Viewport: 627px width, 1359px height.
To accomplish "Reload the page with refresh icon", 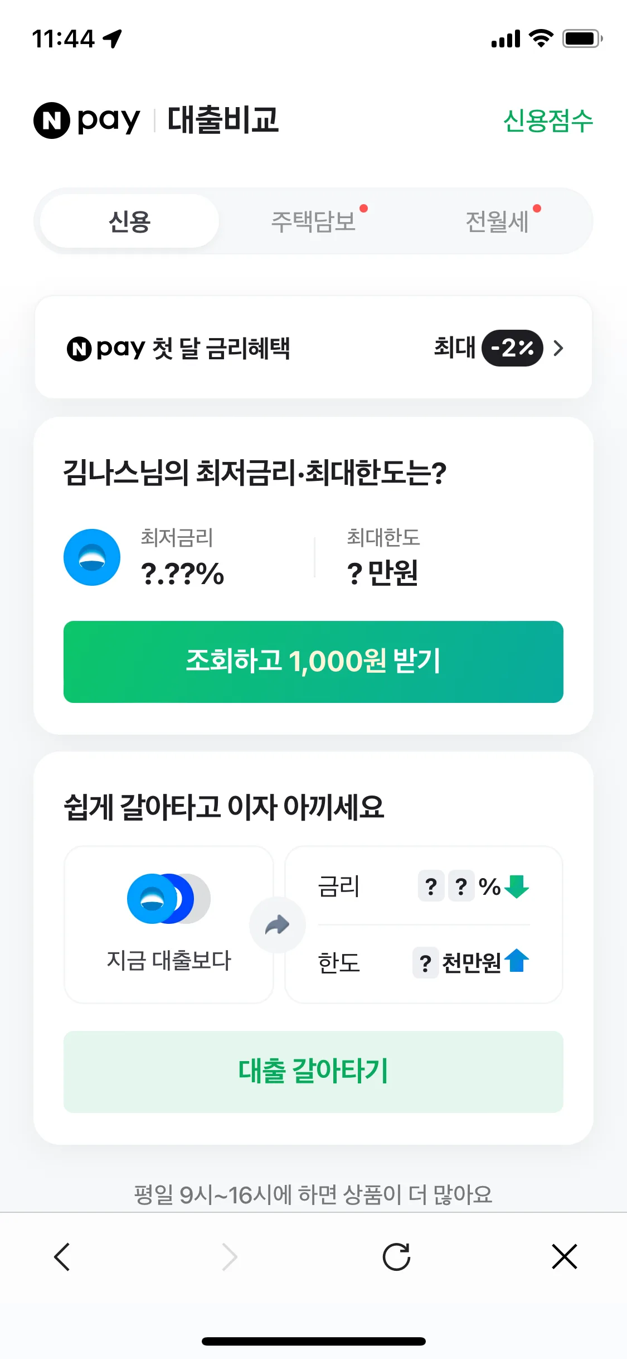I will pyautogui.click(x=396, y=1257).
